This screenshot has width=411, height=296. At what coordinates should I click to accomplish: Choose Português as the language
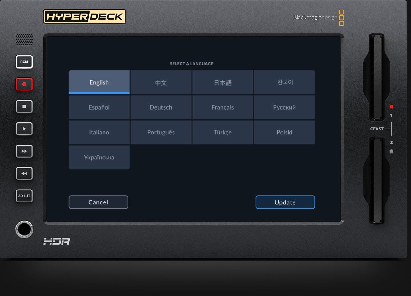tap(161, 132)
